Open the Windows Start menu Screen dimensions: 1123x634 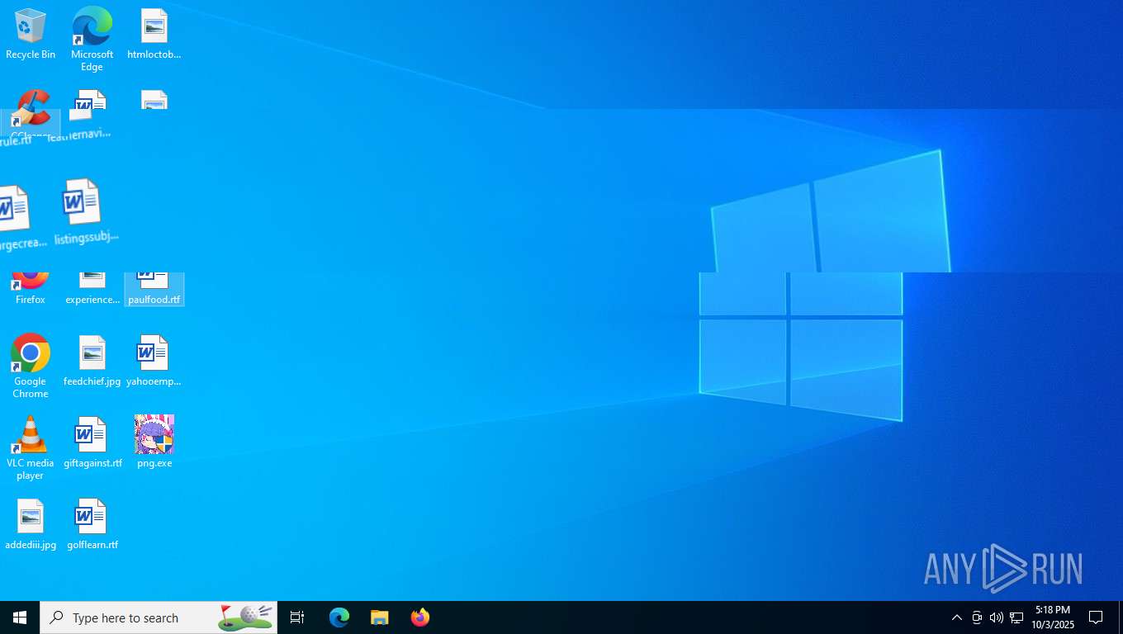click(20, 617)
